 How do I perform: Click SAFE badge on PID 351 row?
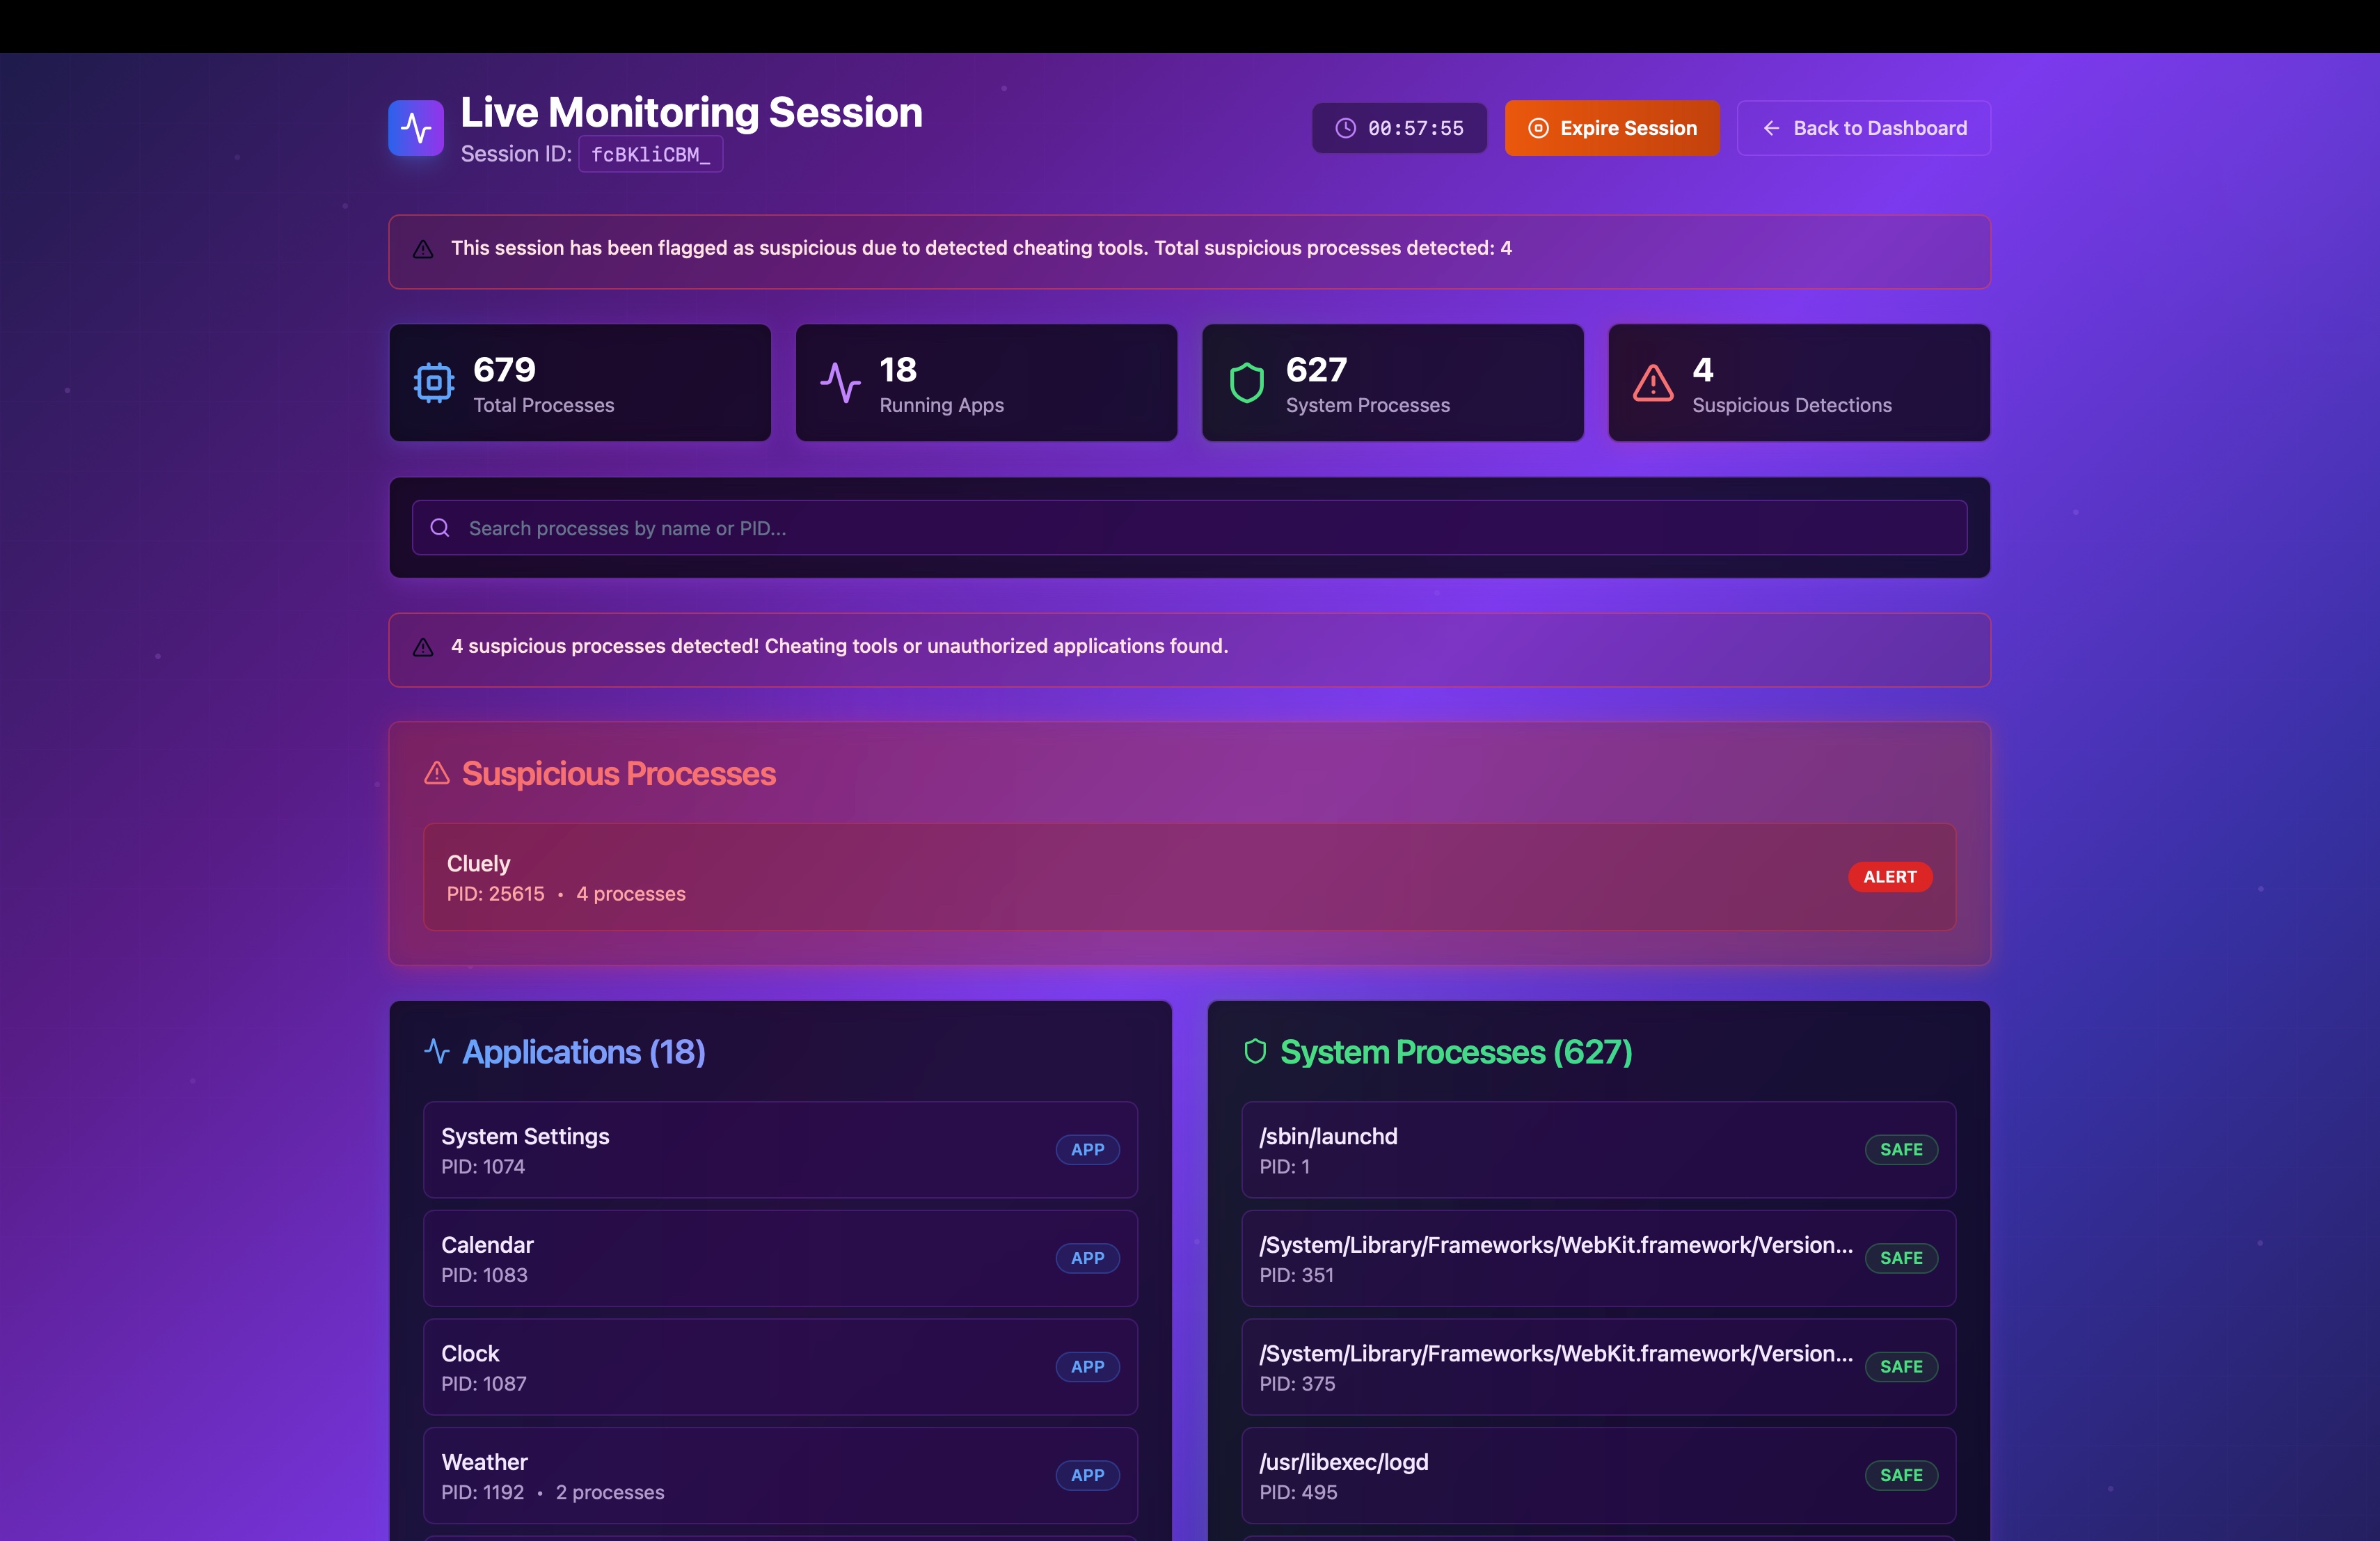[1901, 1258]
